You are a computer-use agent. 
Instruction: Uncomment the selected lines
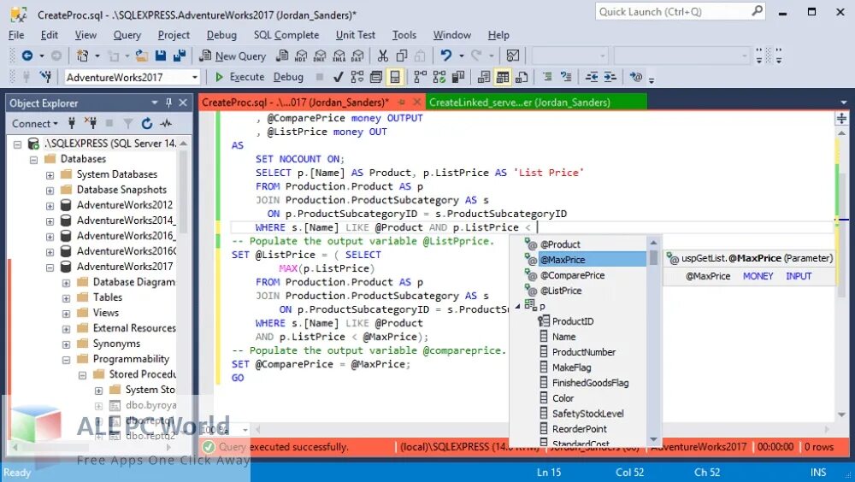(x=566, y=77)
